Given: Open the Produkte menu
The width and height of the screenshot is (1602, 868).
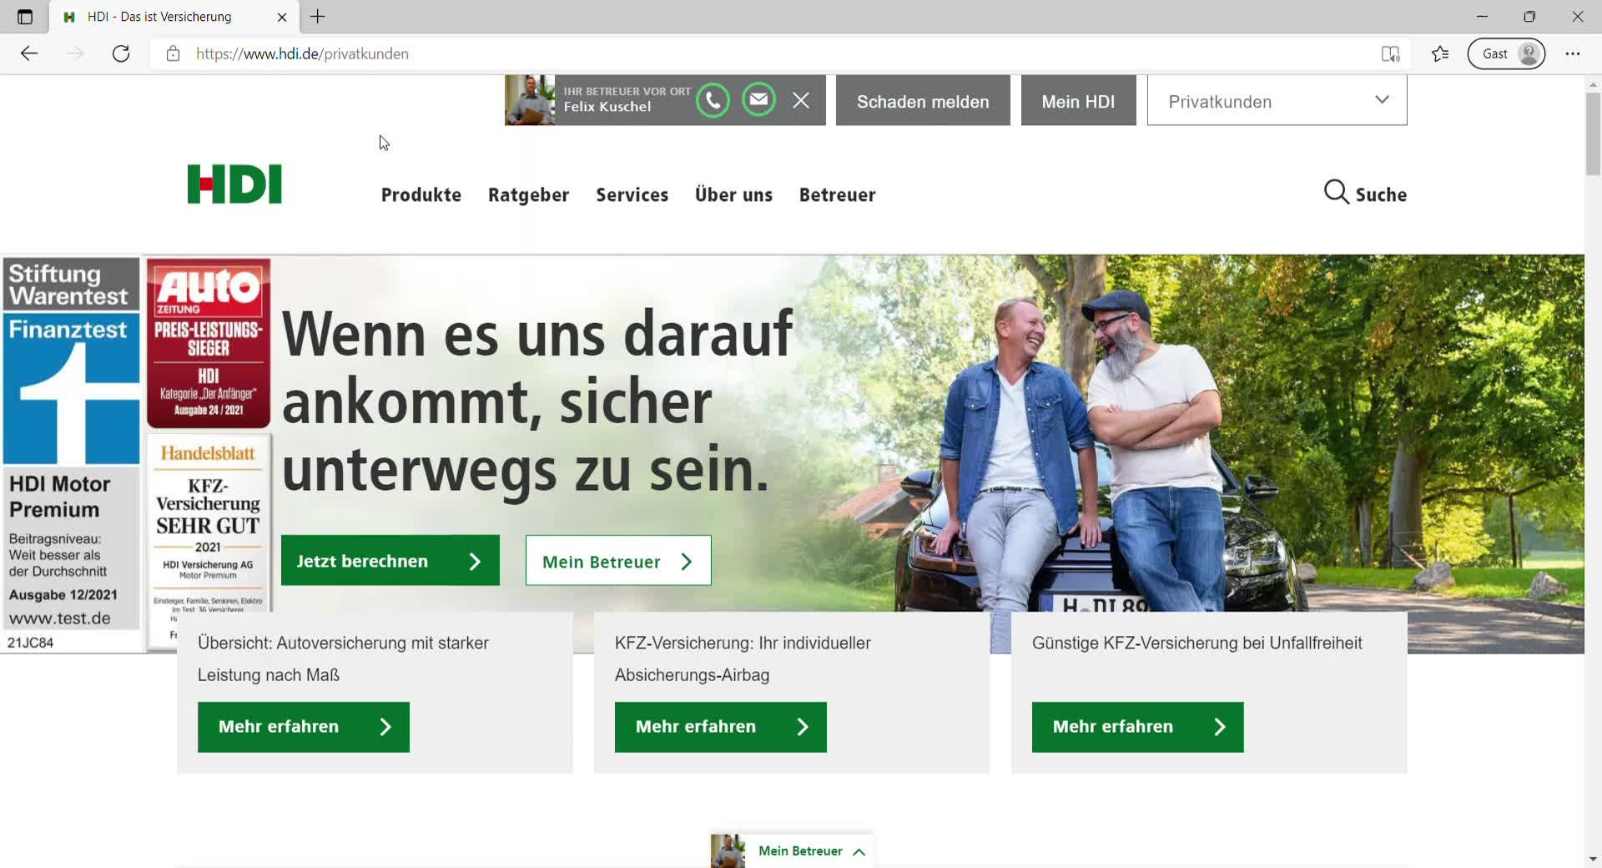Looking at the screenshot, I should click(x=421, y=195).
